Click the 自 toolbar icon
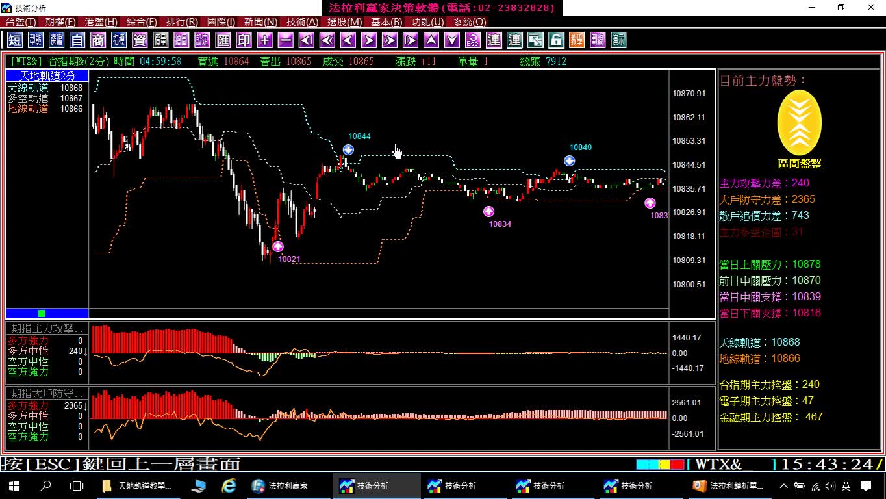 click(x=77, y=40)
